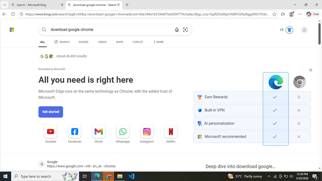322x181 pixels.
Task: Switch to the SEARCH tab
Action: pyautogui.click(x=62, y=42)
